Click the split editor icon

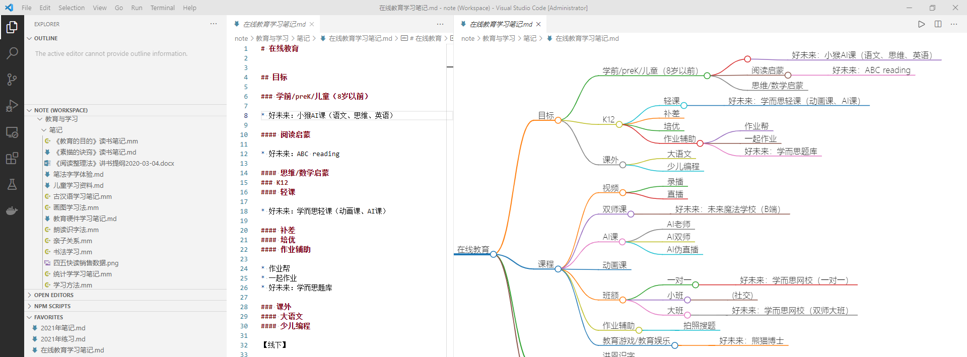click(938, 24)
